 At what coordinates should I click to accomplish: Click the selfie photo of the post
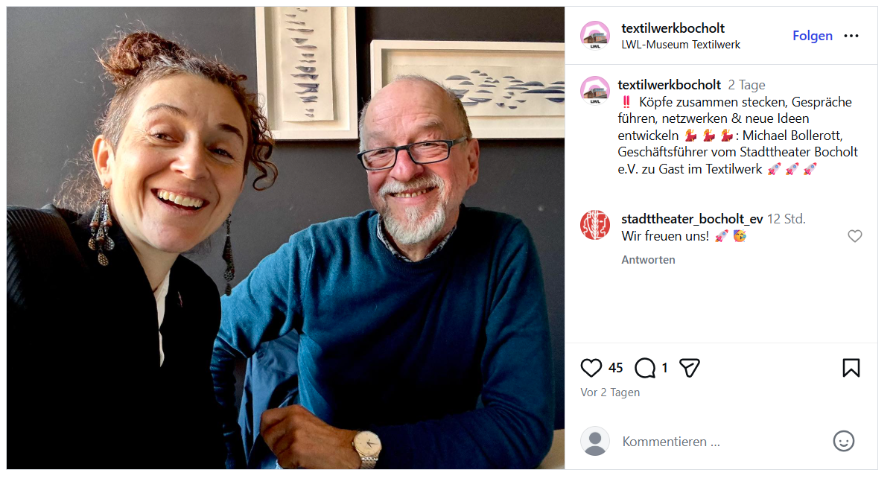click(x=286, y=238)
